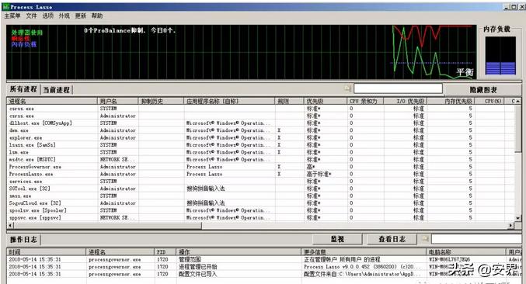The image size is (526, 284).
Task: Switch to the 当前进程 tab
Action: tap(57, 90)
